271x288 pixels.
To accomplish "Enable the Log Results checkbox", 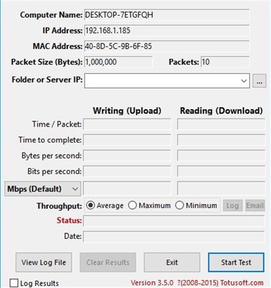I will click(x=14, y=283).
